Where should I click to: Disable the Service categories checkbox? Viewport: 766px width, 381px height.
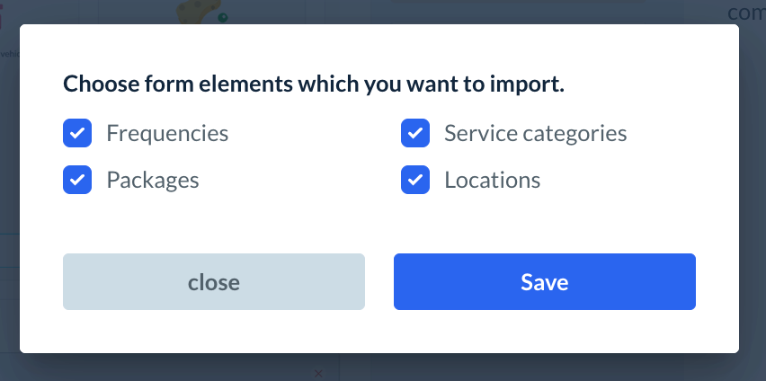point(415,134)
